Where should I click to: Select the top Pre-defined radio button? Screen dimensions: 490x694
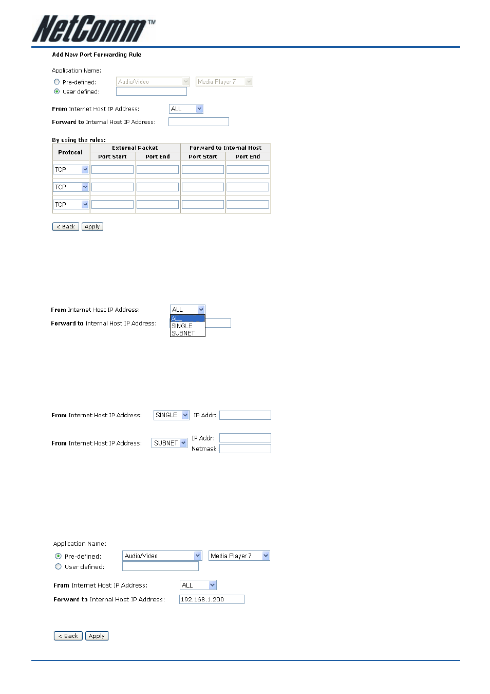point(56,82)
